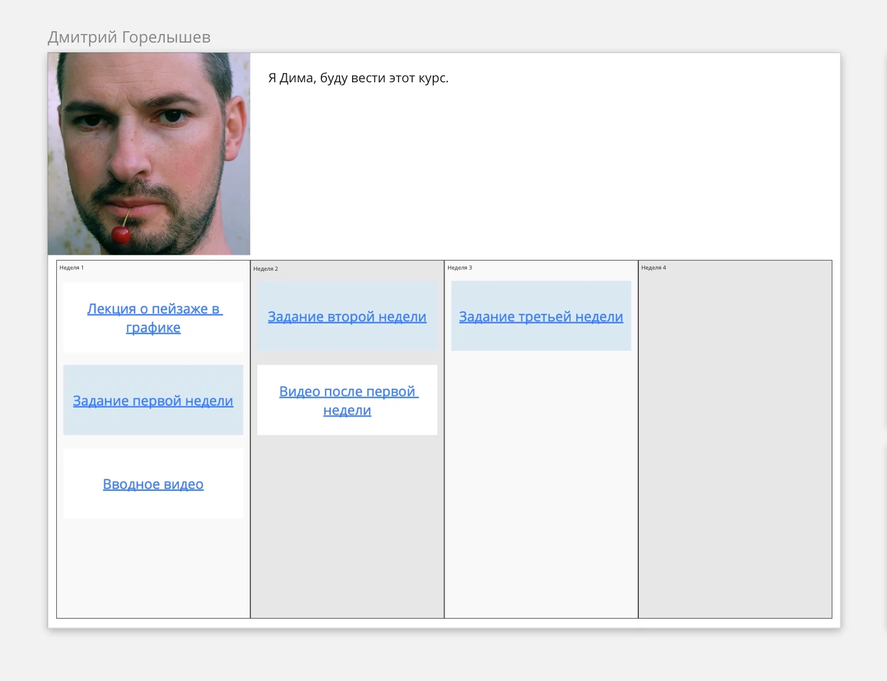This screenshot has width=887, height=681.
Task: Click the instructor portrait photo
Action: 149,154
